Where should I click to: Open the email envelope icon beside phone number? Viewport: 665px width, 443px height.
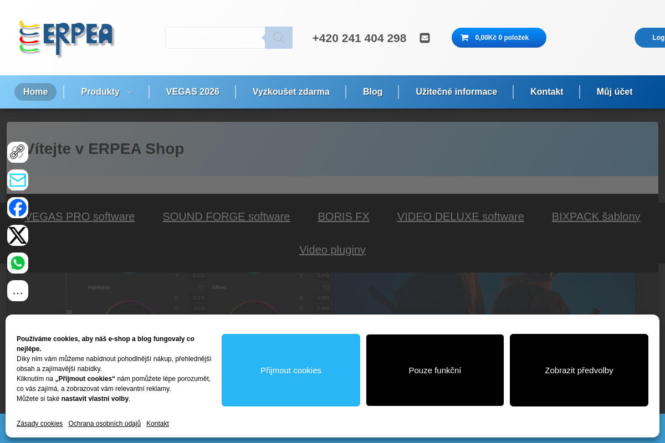point(424,38)
